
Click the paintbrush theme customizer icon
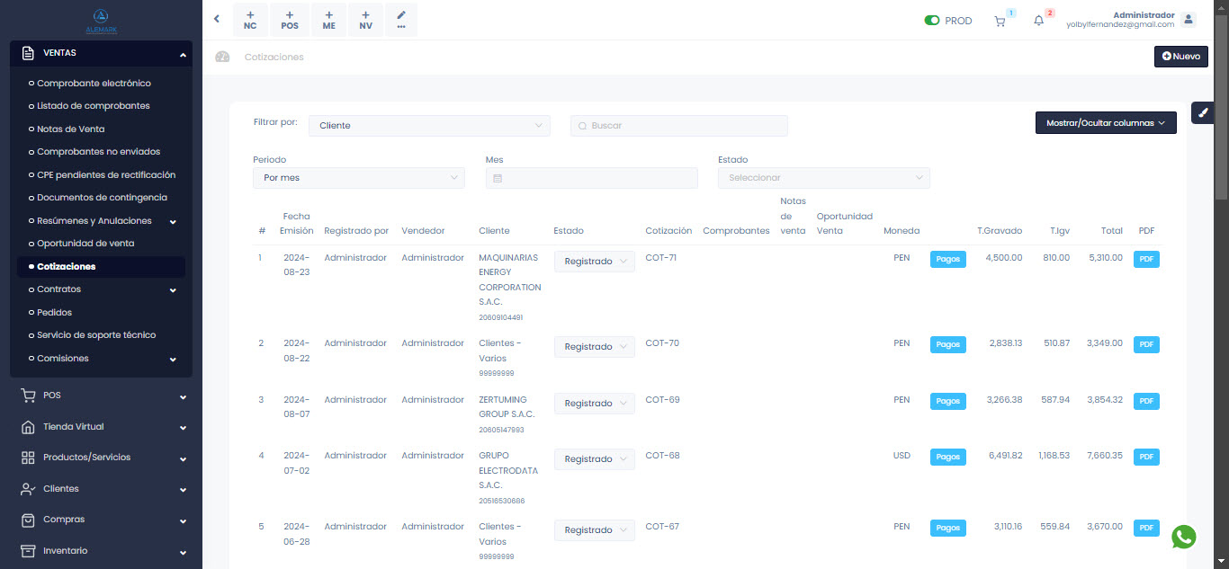[x=1204, y=113]
